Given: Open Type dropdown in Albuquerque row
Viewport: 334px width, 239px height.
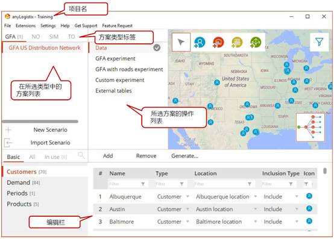Looking at the screenshot, I should (x=187, y=196).
